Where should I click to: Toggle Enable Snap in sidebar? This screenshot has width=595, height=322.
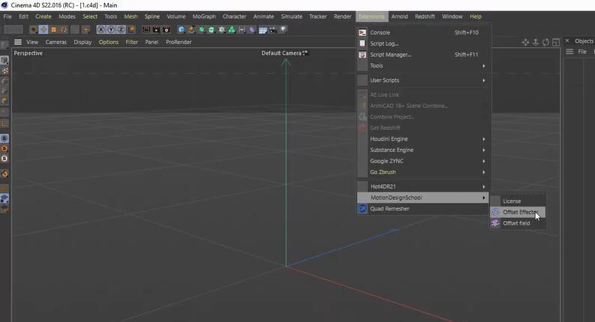pos(5,174)
